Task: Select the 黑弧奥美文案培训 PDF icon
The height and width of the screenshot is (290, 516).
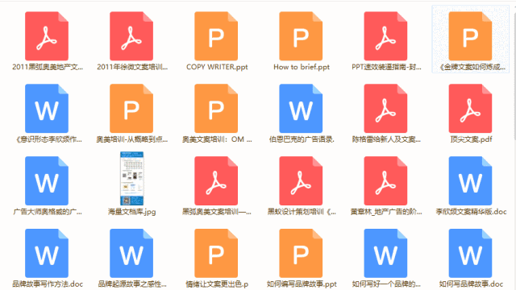Action: 216,180
